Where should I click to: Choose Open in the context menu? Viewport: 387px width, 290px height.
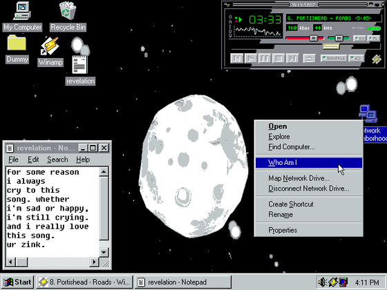point(309,126)
